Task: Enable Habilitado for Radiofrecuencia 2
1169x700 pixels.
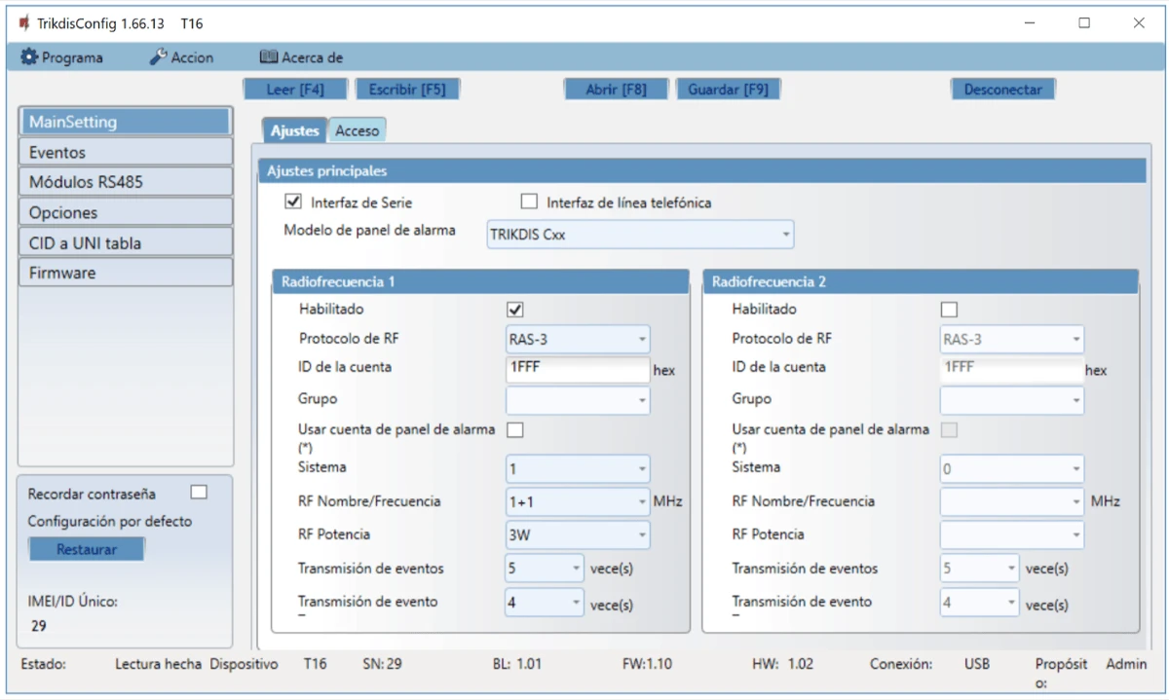Action: pyautogui.click(x=949, y=310)
